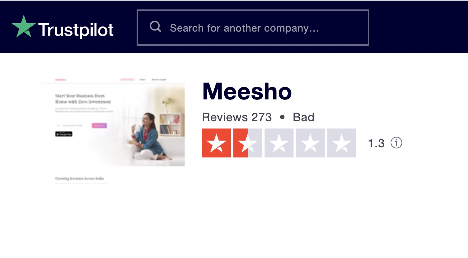Click the fifth gray star

(341, 143)
